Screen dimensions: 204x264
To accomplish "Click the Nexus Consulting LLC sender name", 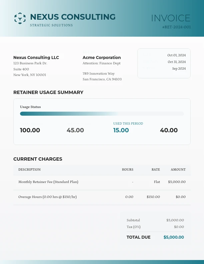I will (x=36, y=58).
